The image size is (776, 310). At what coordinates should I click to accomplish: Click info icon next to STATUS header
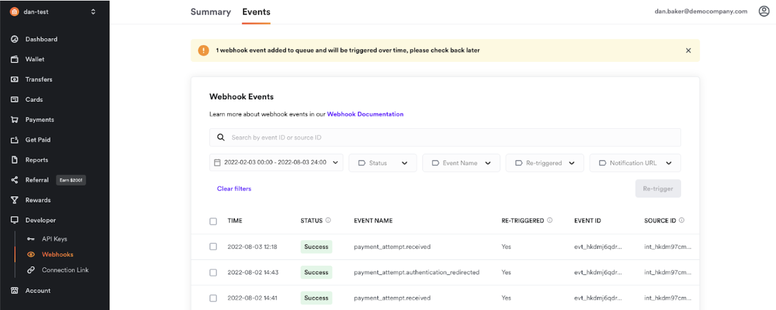click(328, 221)
